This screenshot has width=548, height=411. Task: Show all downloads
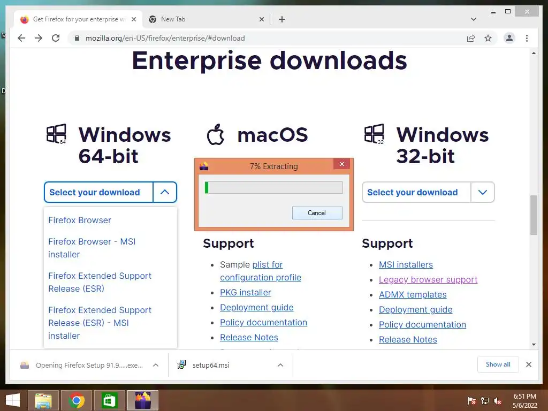[x=498, y=364]
